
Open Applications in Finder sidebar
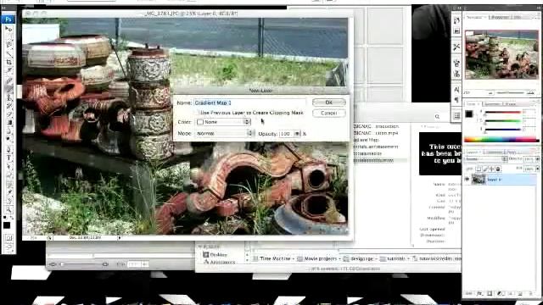point(220,263)
